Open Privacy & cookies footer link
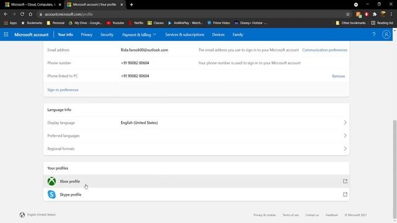Screen dimensions: 397x223 click(x=265, y=215)
